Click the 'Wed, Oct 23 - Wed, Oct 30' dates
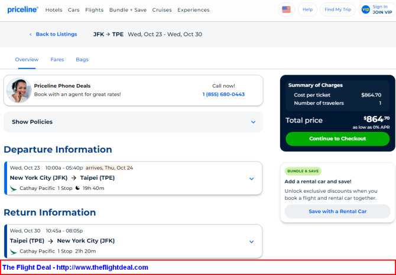The image size is (396, 275). coord(165,34)
